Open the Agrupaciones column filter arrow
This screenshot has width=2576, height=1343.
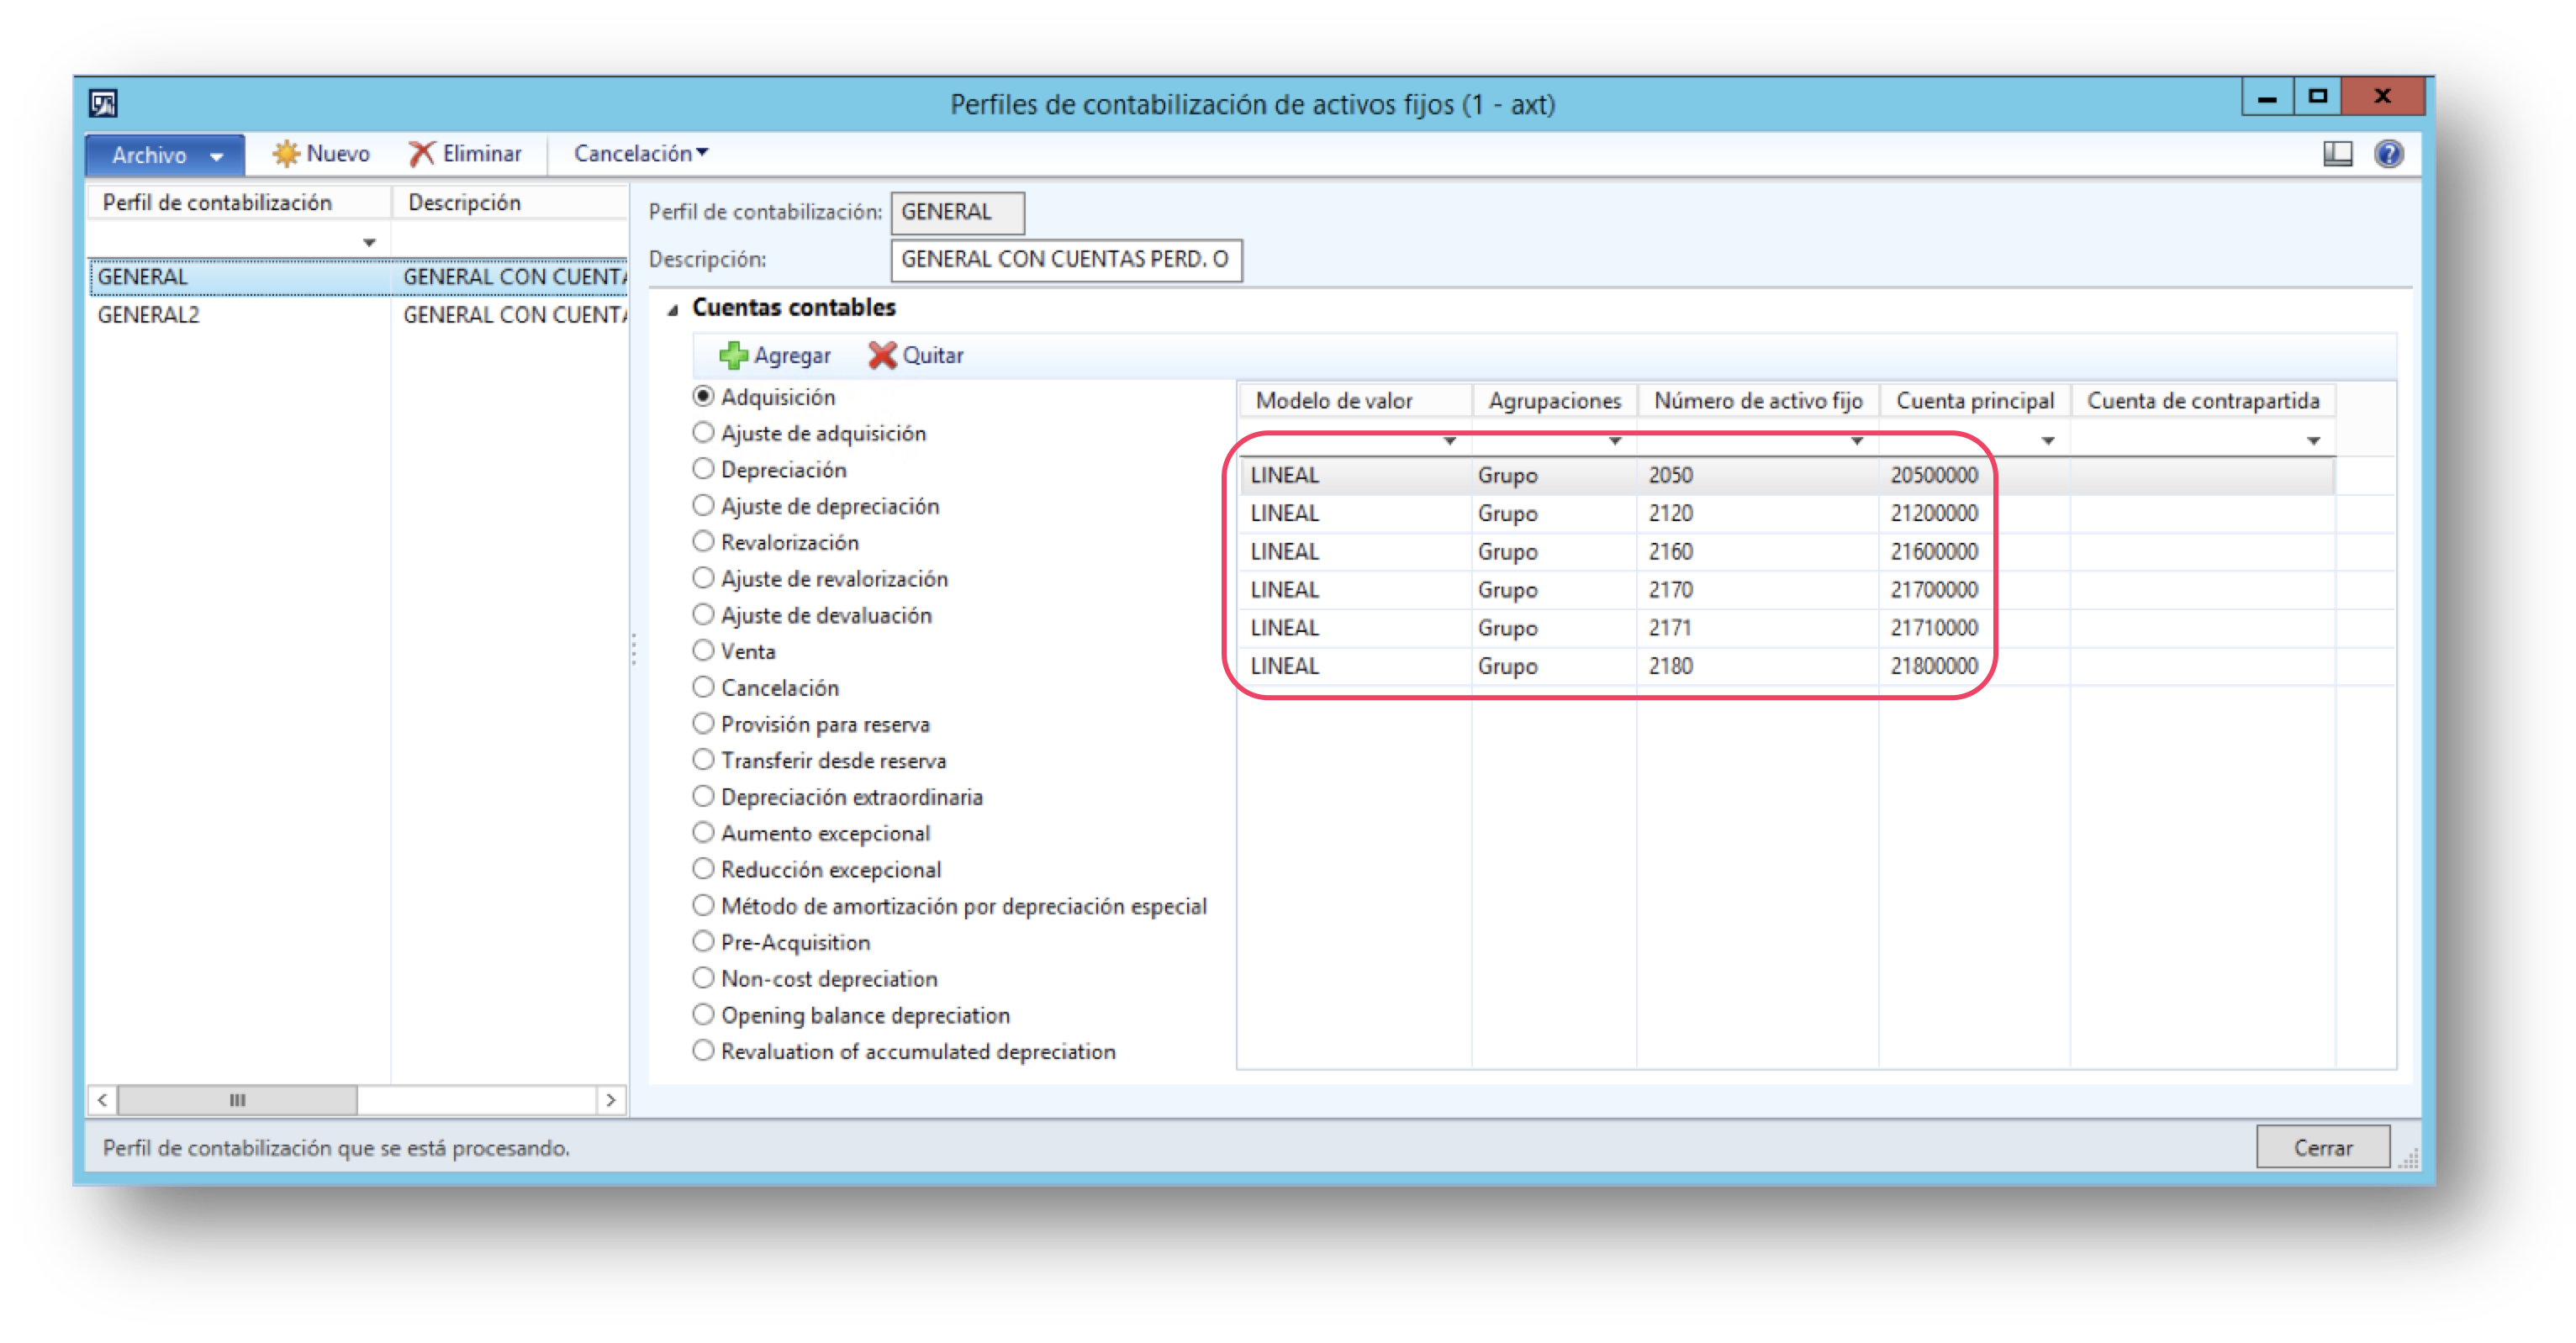coord(1615,441)
